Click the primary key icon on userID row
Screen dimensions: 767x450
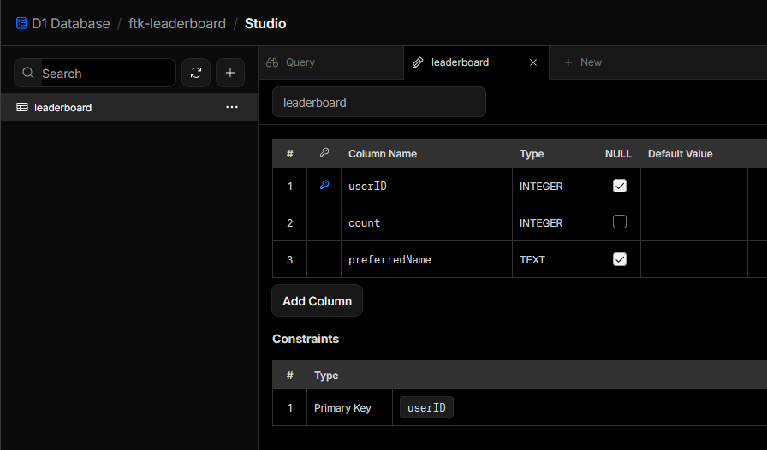tap(324, 185)
